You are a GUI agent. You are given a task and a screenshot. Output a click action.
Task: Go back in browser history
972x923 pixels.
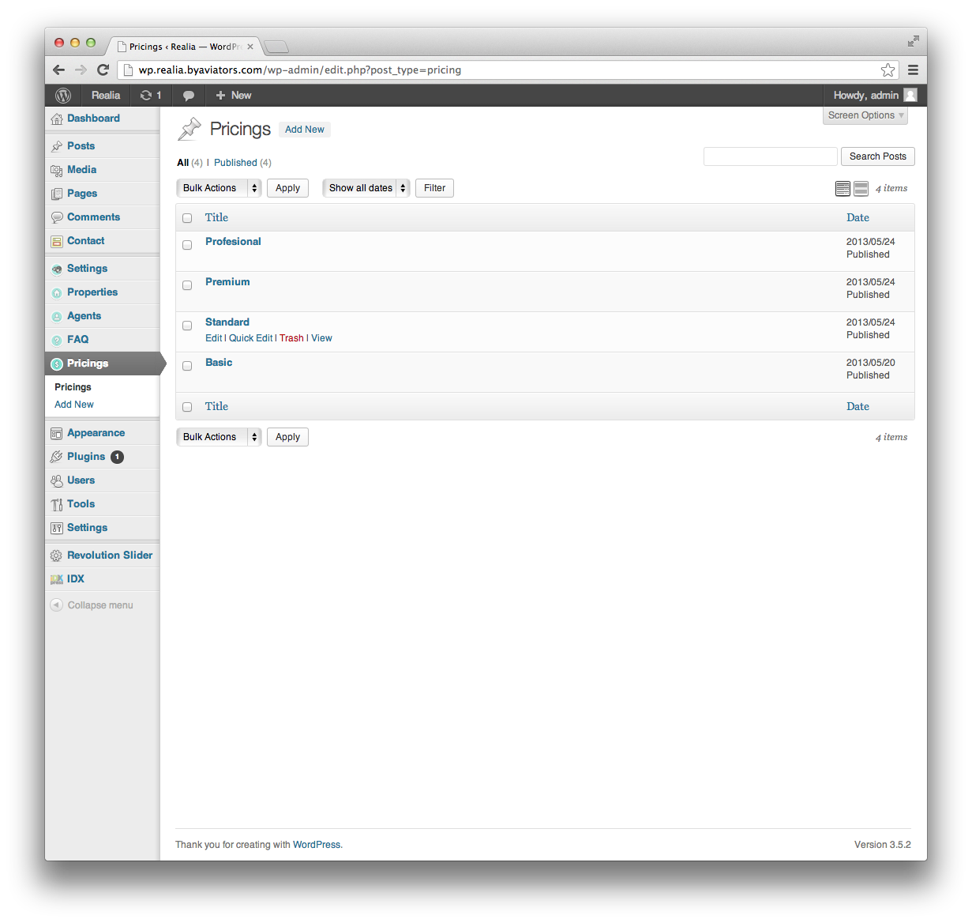[58, 70]
